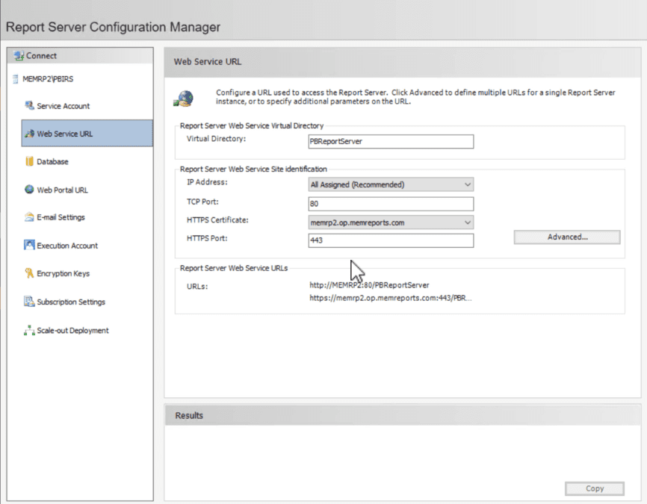Click the Web Service URL icon
647x504 pixels.
(x=29, y=133)
